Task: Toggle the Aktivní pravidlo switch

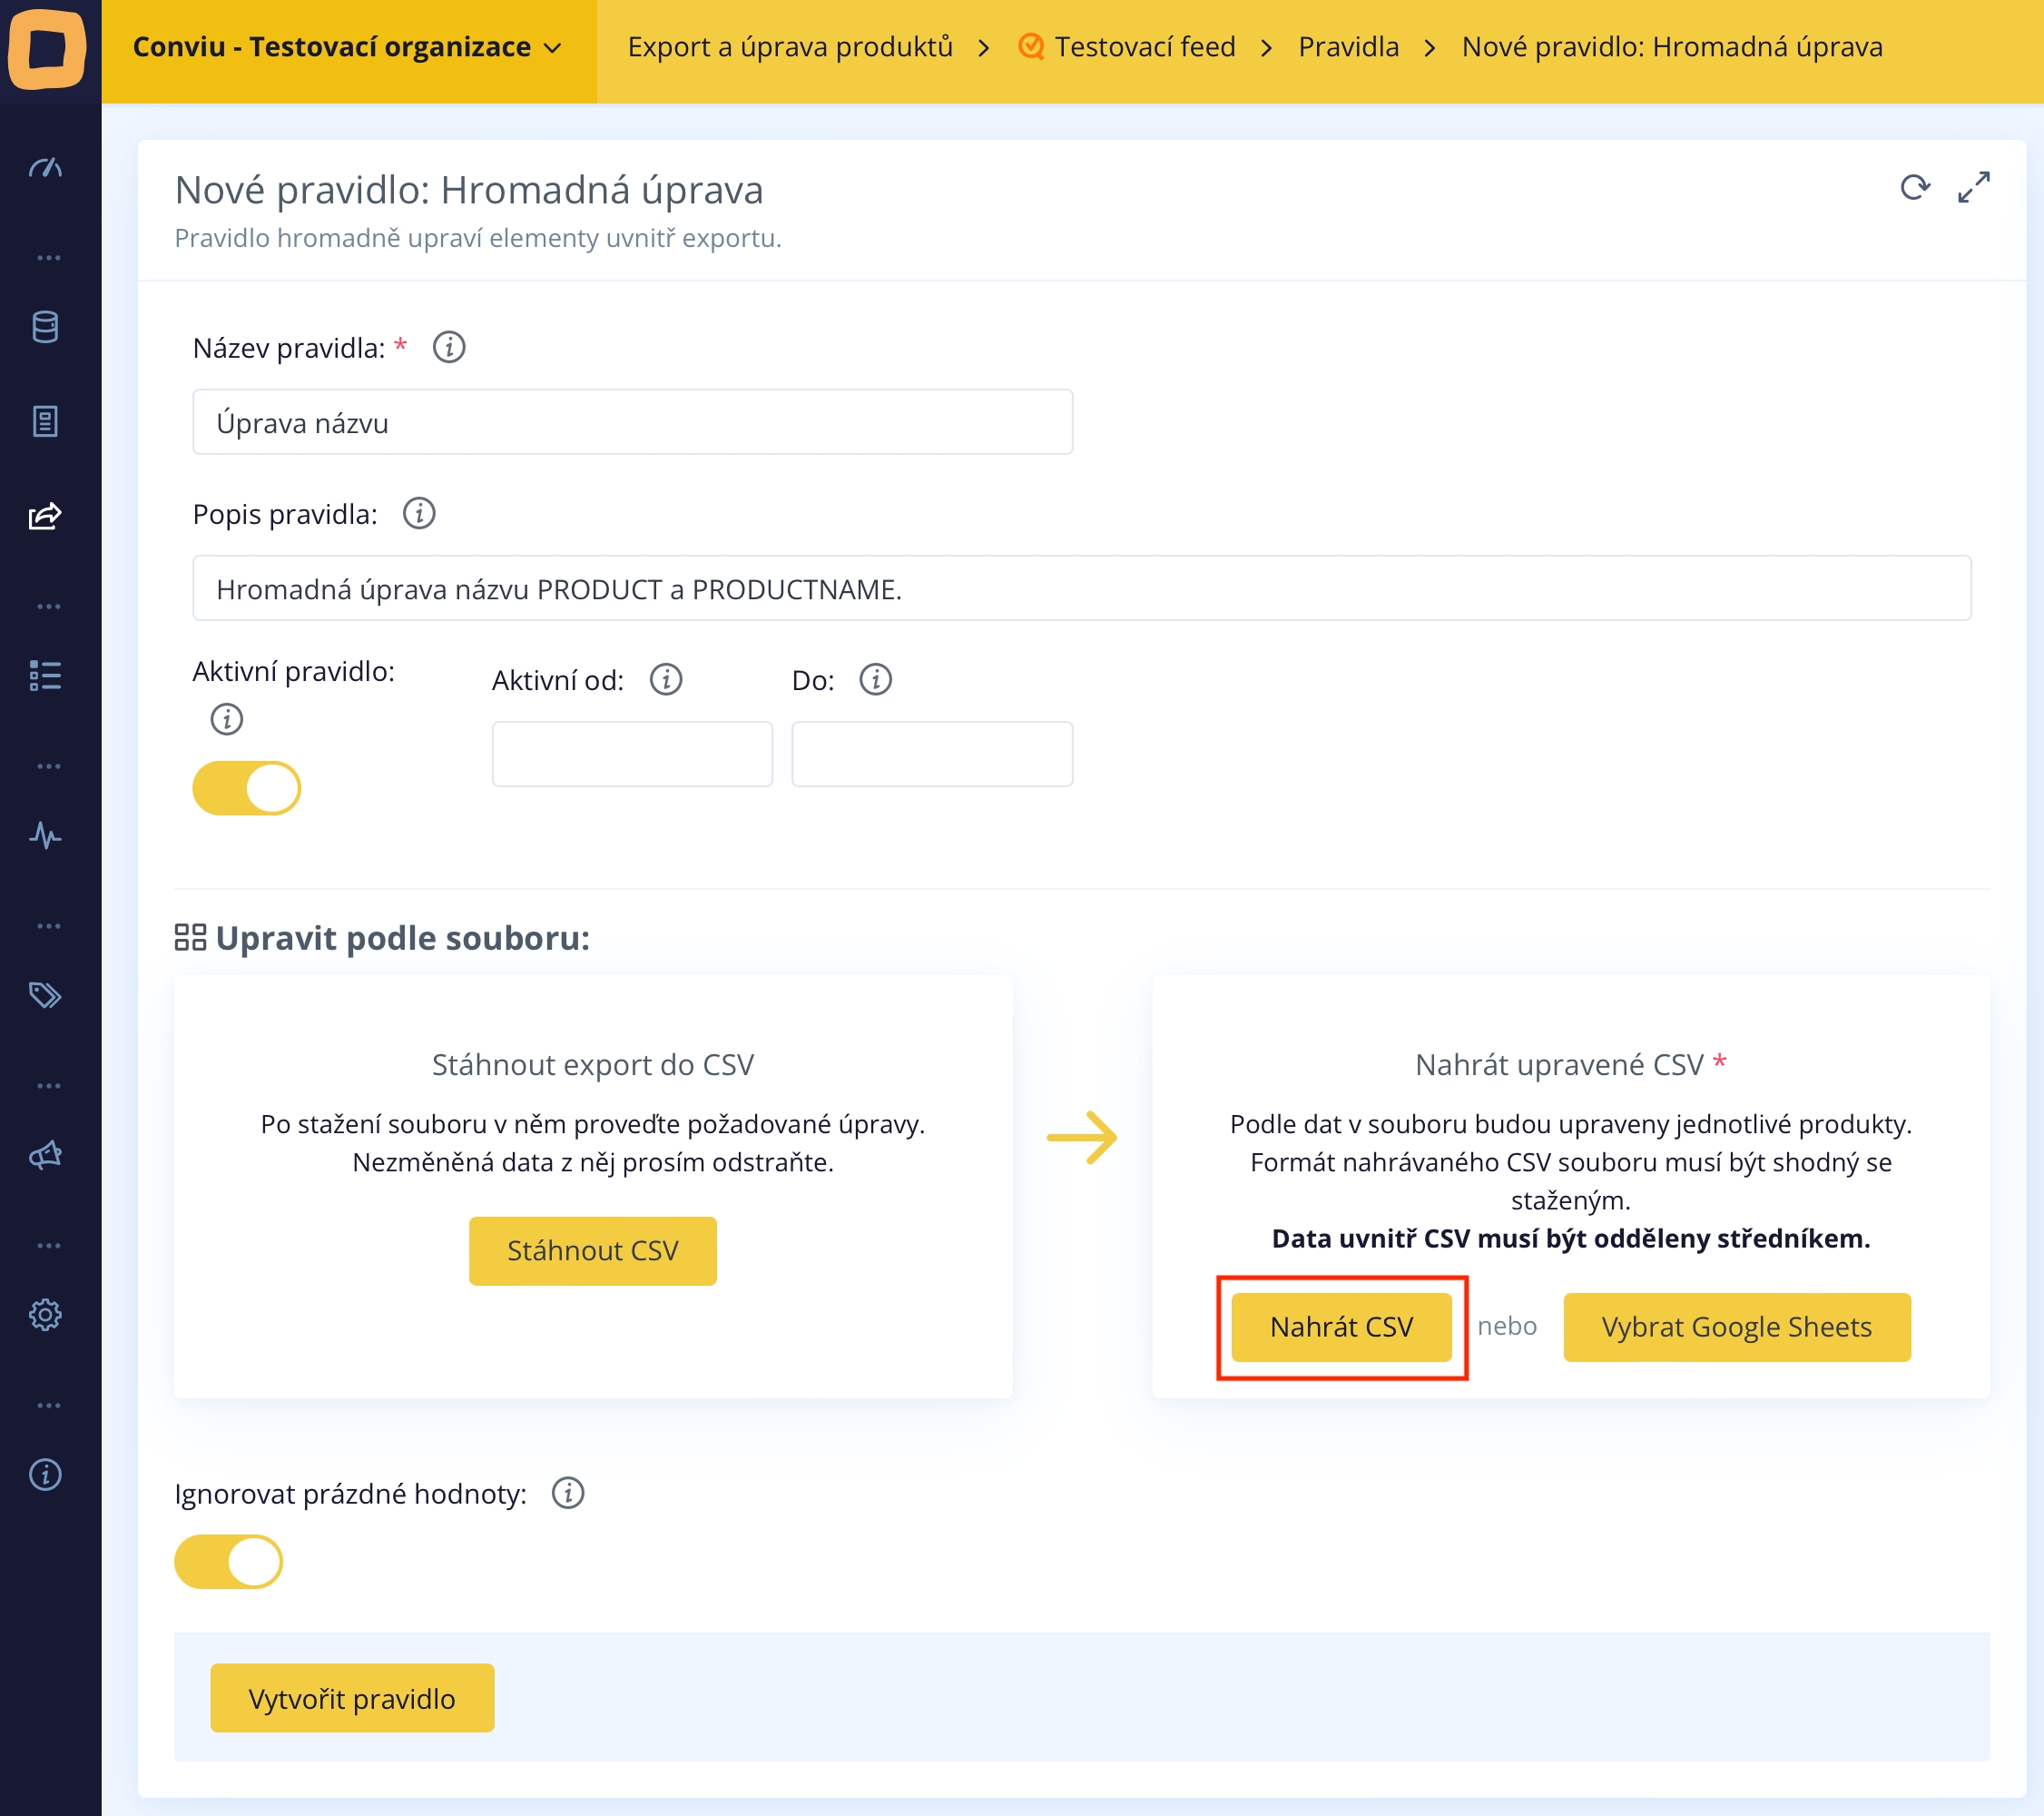Action: tap(247, 788)
